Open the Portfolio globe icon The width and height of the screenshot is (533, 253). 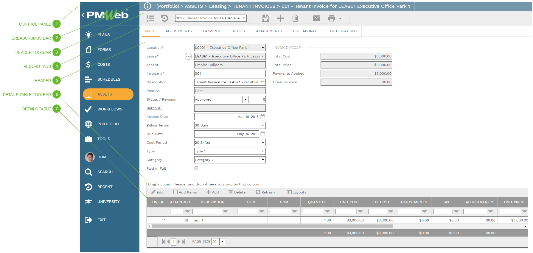pos(88,124)
